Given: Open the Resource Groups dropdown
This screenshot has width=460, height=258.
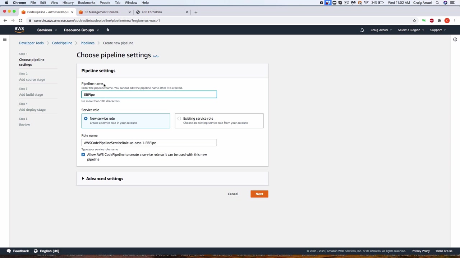Looking at the screenshot, I should [81, 30].
